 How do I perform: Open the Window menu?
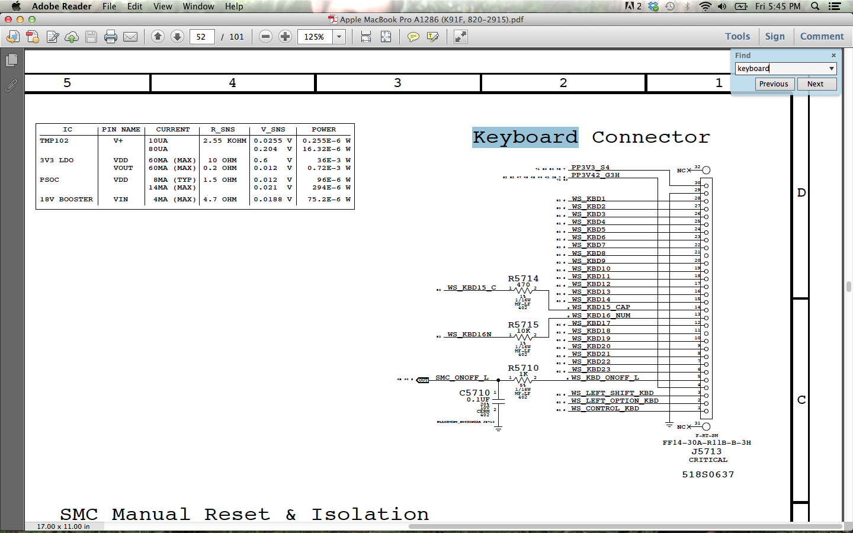click(x=198, y=7)
